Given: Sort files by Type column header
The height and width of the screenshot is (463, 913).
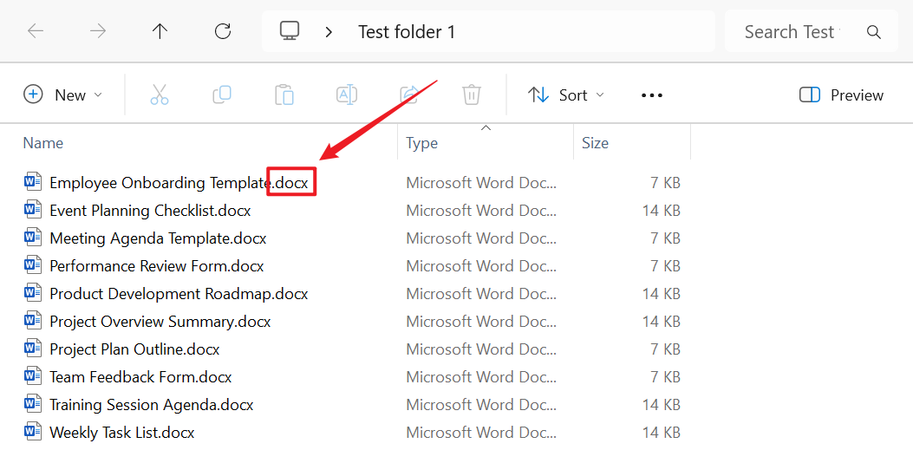Looking at the screenshot, I should click(422, 143).
